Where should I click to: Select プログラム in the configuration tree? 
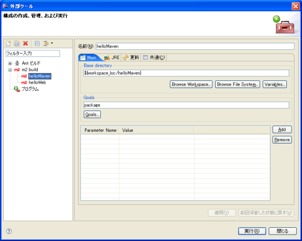pyautogui.click(x=29, y=89)
